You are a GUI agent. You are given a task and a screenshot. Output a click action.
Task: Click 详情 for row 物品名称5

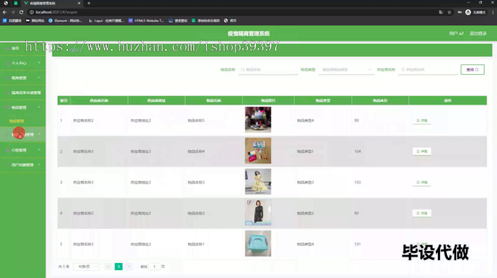pyautogui.click(x=422, y=120)
